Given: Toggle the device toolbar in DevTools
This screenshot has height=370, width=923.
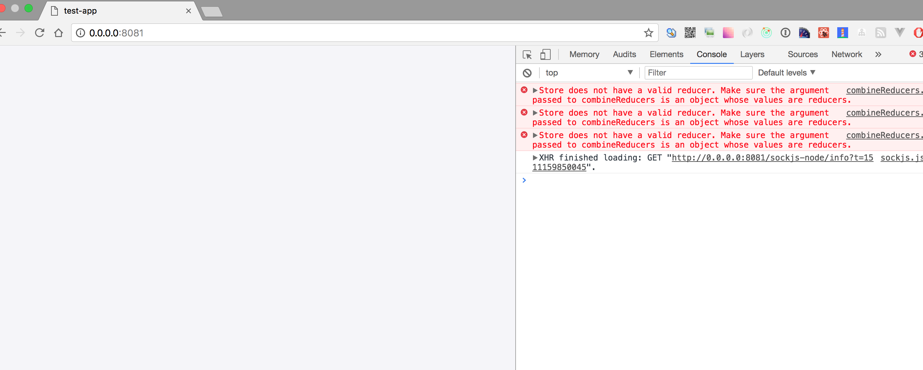Looking at the screenshot, I should click(546, 54).
